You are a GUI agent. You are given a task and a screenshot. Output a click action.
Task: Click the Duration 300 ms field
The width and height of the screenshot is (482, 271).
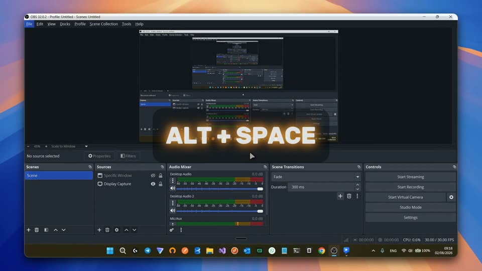[x=321, y=187]
